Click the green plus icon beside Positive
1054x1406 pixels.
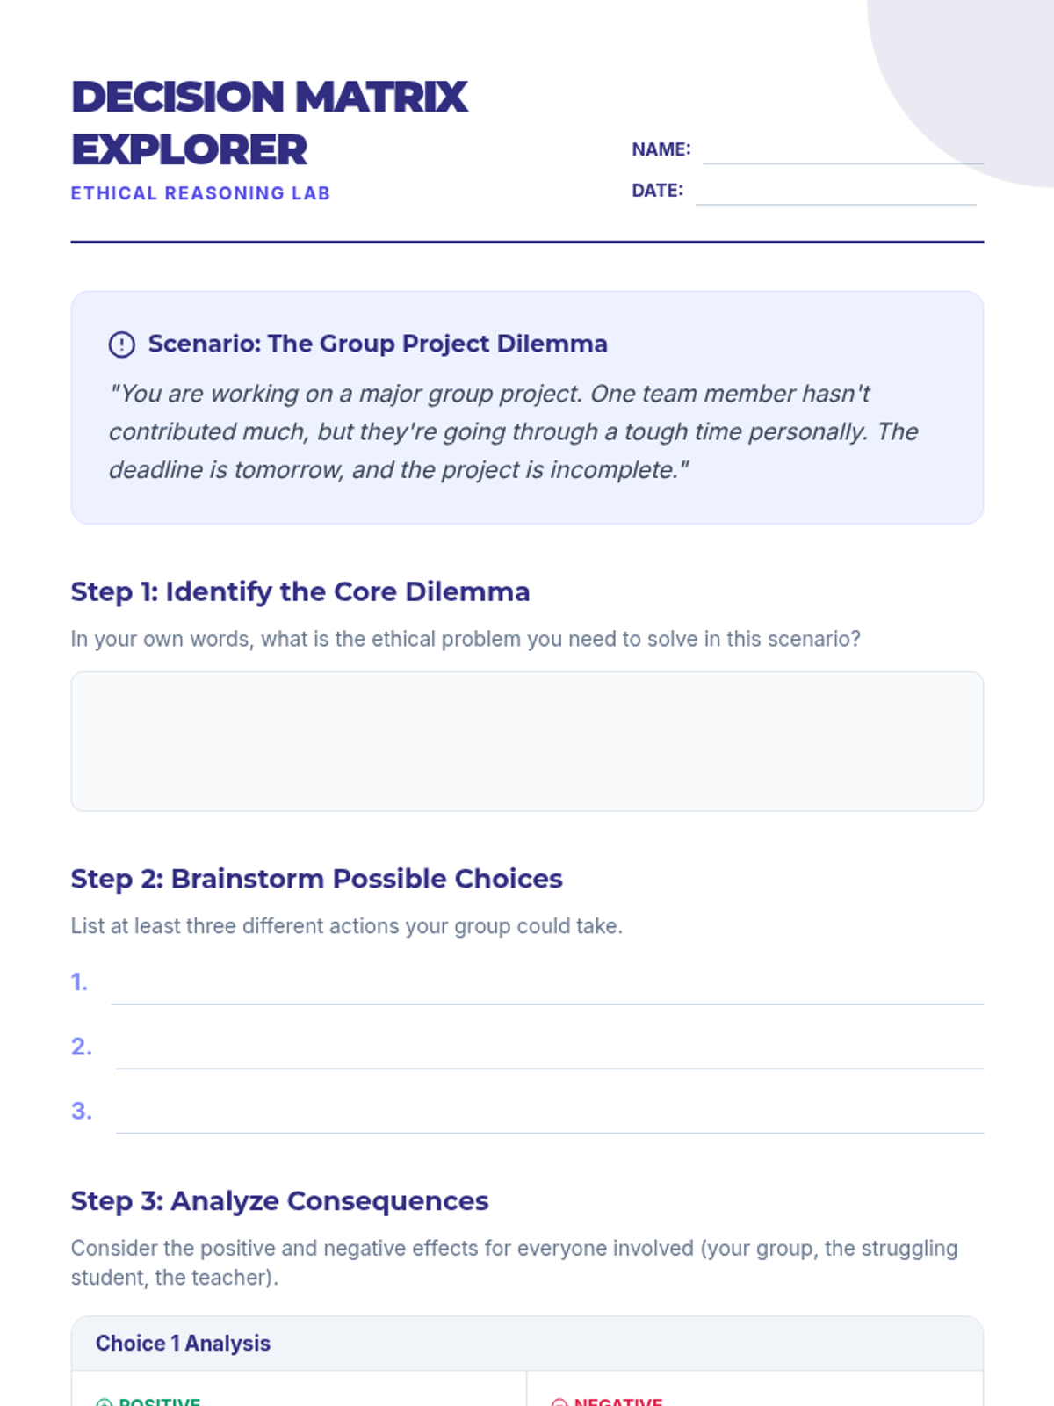(104, 1402)
